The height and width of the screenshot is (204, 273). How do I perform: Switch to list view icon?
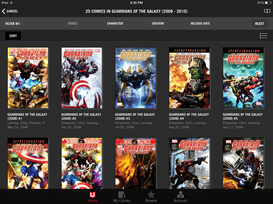[264, 36]
